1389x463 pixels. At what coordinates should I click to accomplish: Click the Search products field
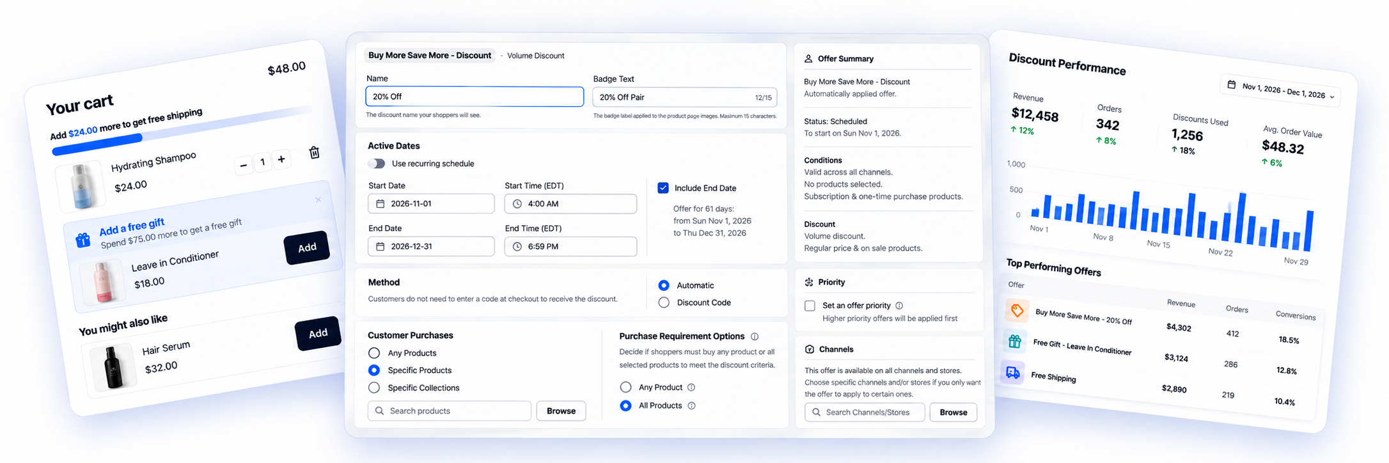point(450,411)
